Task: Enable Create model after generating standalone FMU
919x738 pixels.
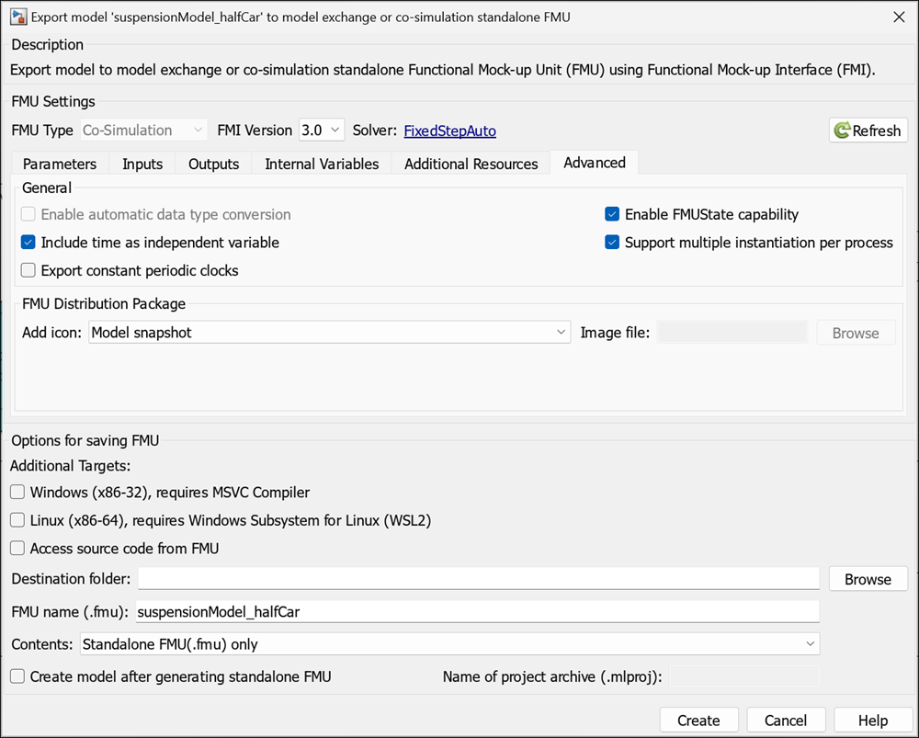Action: click(x=17, y=676)
